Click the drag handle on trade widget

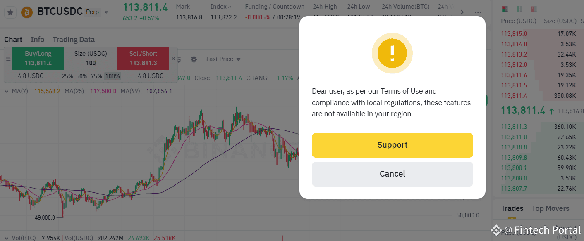[8, 59]
